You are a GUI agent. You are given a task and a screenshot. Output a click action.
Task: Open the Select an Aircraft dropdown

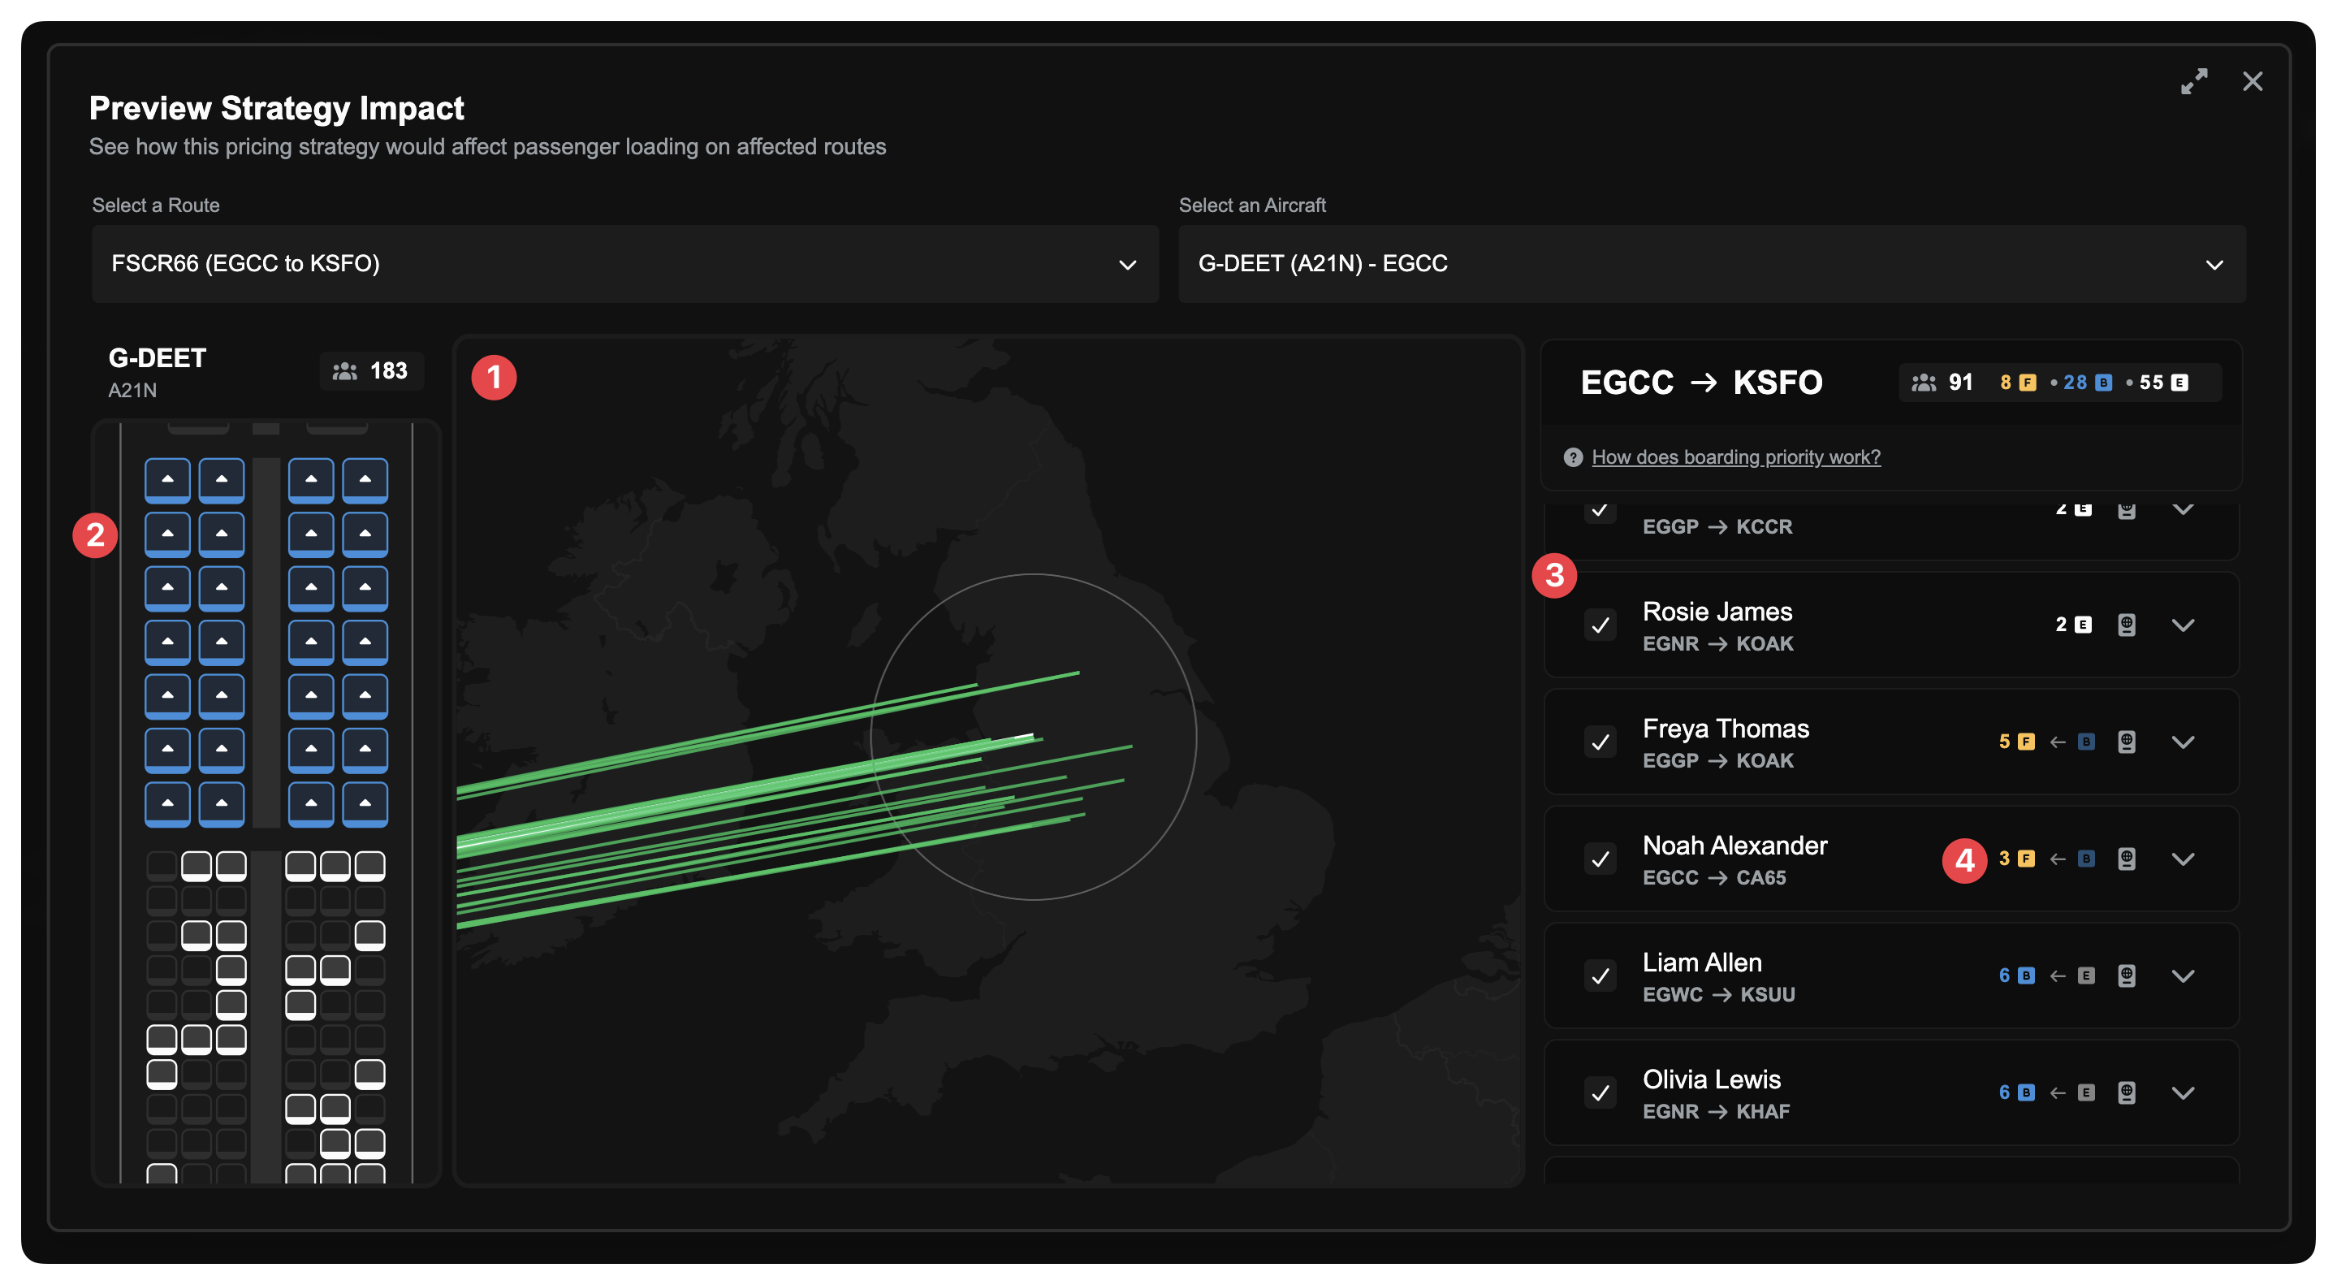point(1711,264)
